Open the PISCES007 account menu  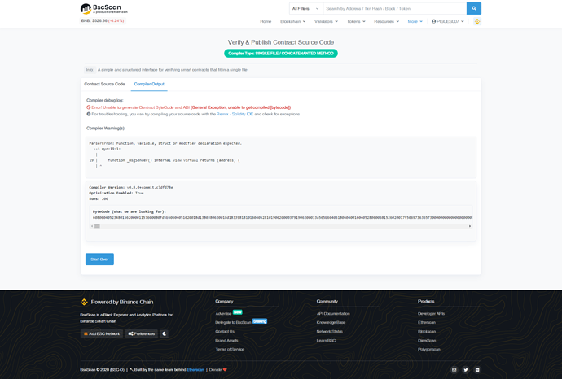(448, 21)
